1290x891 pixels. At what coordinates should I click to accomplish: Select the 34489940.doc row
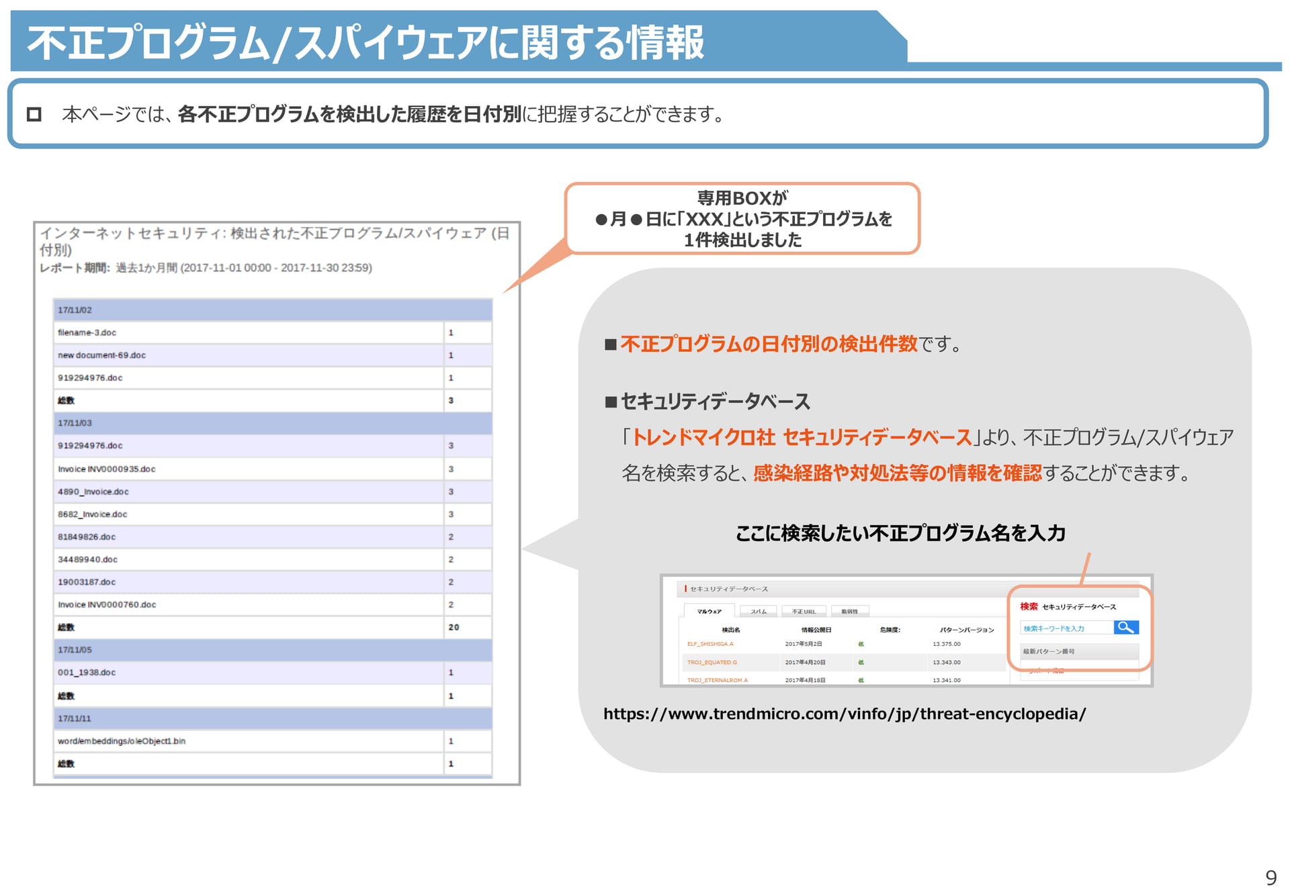click(x=273, y=559)
